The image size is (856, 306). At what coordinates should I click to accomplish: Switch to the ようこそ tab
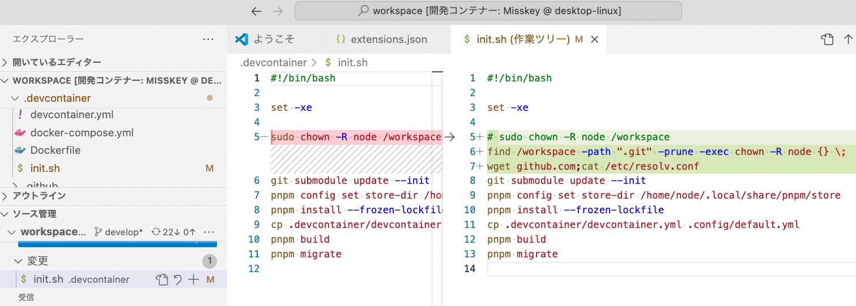tap(276, 40)
